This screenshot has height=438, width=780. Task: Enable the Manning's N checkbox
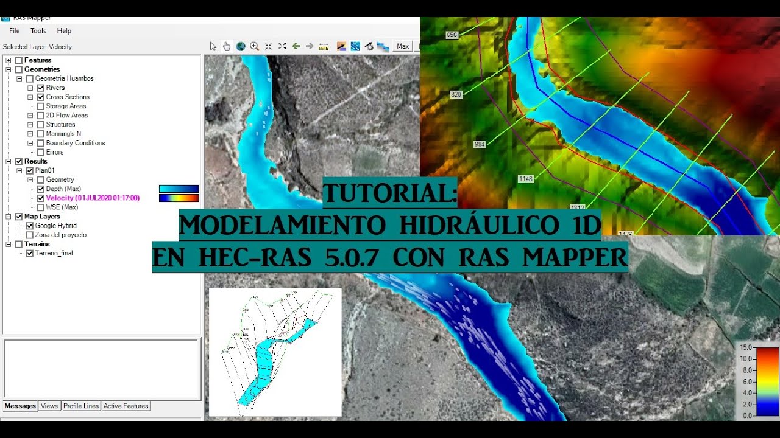[x=41, y=134]
